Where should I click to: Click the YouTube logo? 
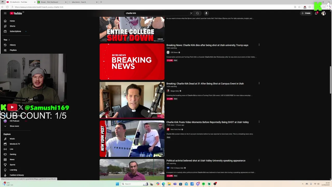pyautogui.click(x=16, y=13)
